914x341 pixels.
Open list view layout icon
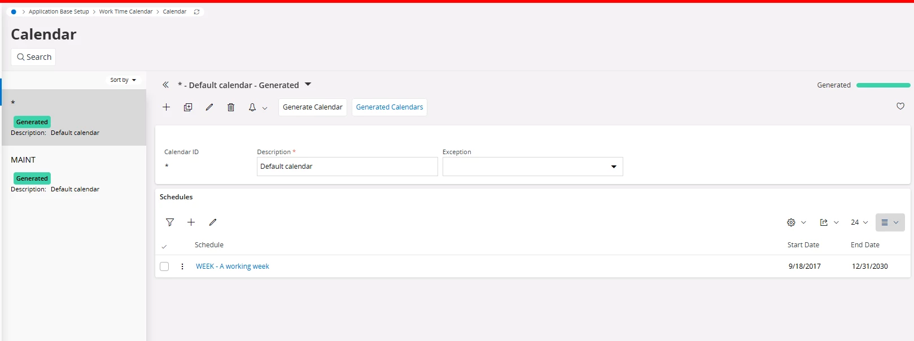pyautogui.click(x=885, y=222)
